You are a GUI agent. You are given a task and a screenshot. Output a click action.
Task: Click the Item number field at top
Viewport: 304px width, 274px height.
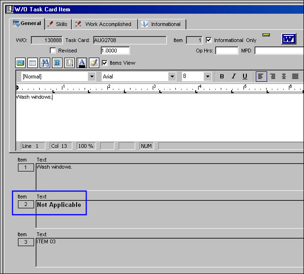(x=194, y=40)
